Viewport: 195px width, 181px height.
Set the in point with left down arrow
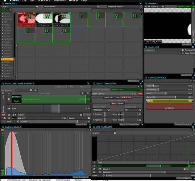coord(9,93)
